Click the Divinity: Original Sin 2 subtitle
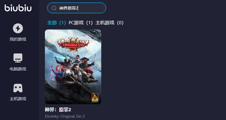The width and height of the screenshot is (226, 120). click(65, 116)
